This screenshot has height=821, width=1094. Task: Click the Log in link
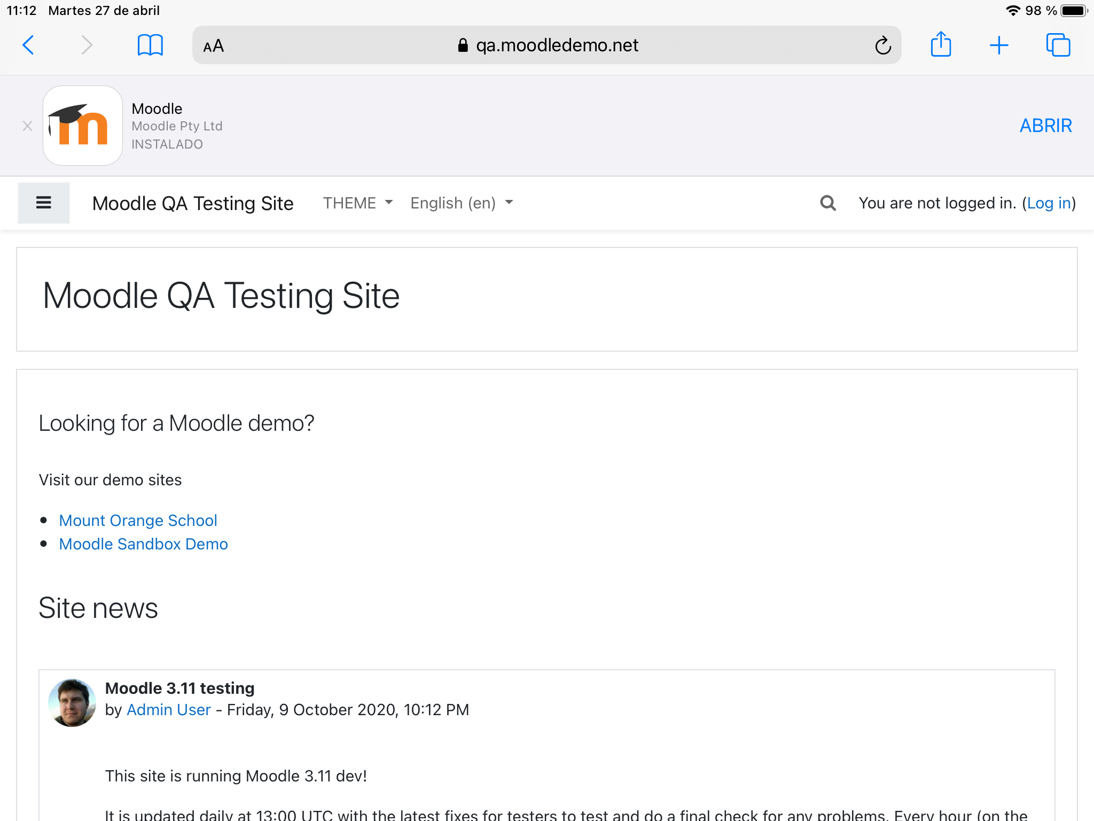pyautogui.click(x=1049, y=203)
